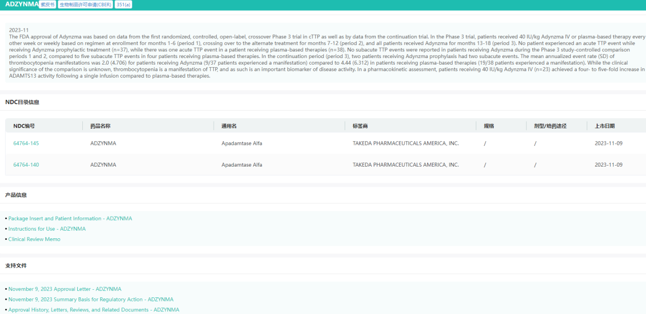Click the 支持文件 section heading
Screen dimensions: 646x314
[16, 265]
